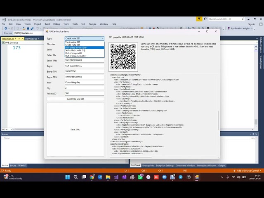Click the code editor vertical scrollbar thumb

(256, 122)
